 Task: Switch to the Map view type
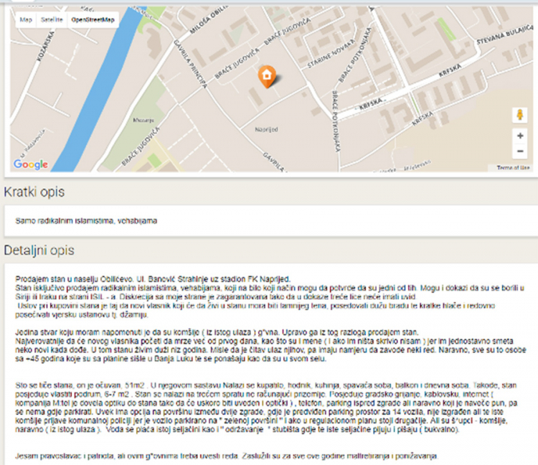(25, 20)
